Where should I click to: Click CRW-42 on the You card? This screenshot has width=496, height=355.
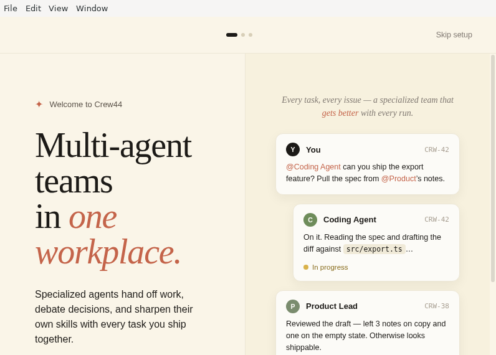point(437,149)
